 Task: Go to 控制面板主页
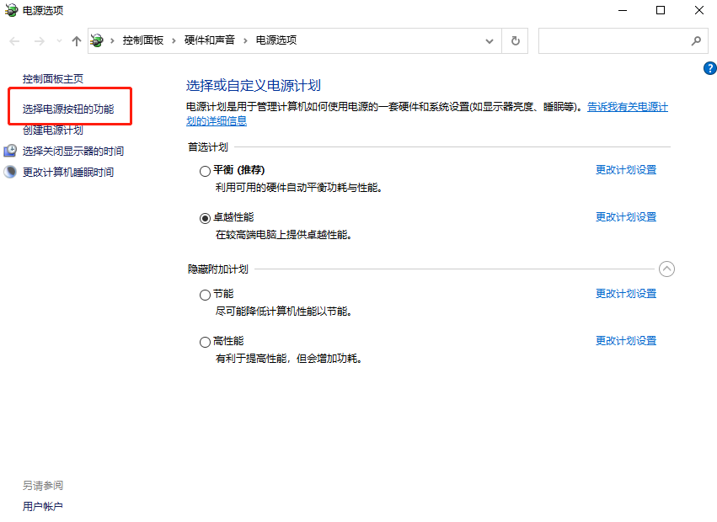tap(53, 78)
